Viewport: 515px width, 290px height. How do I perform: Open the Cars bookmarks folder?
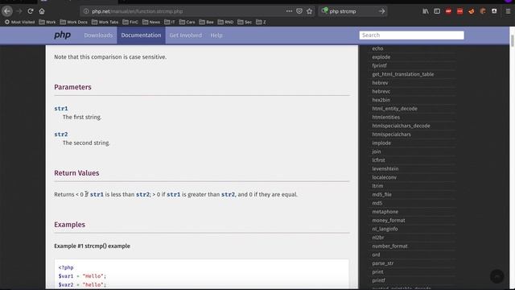click(187, 22)
